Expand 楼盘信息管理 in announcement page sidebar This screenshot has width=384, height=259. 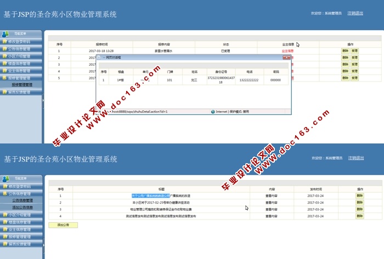coord(21,222)
